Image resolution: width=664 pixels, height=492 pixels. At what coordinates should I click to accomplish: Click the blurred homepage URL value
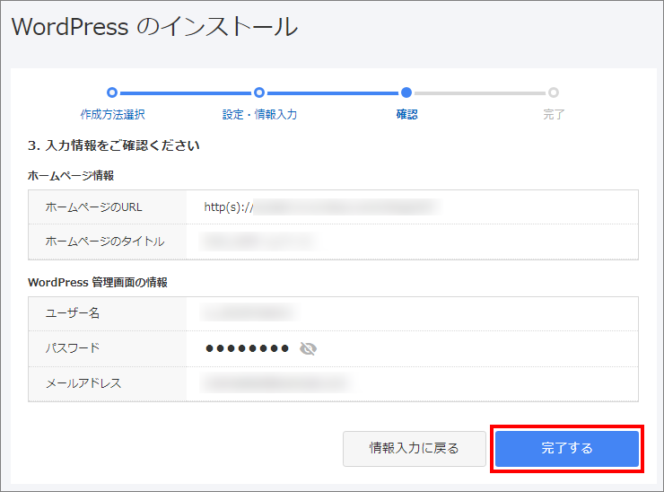point(345,207)
